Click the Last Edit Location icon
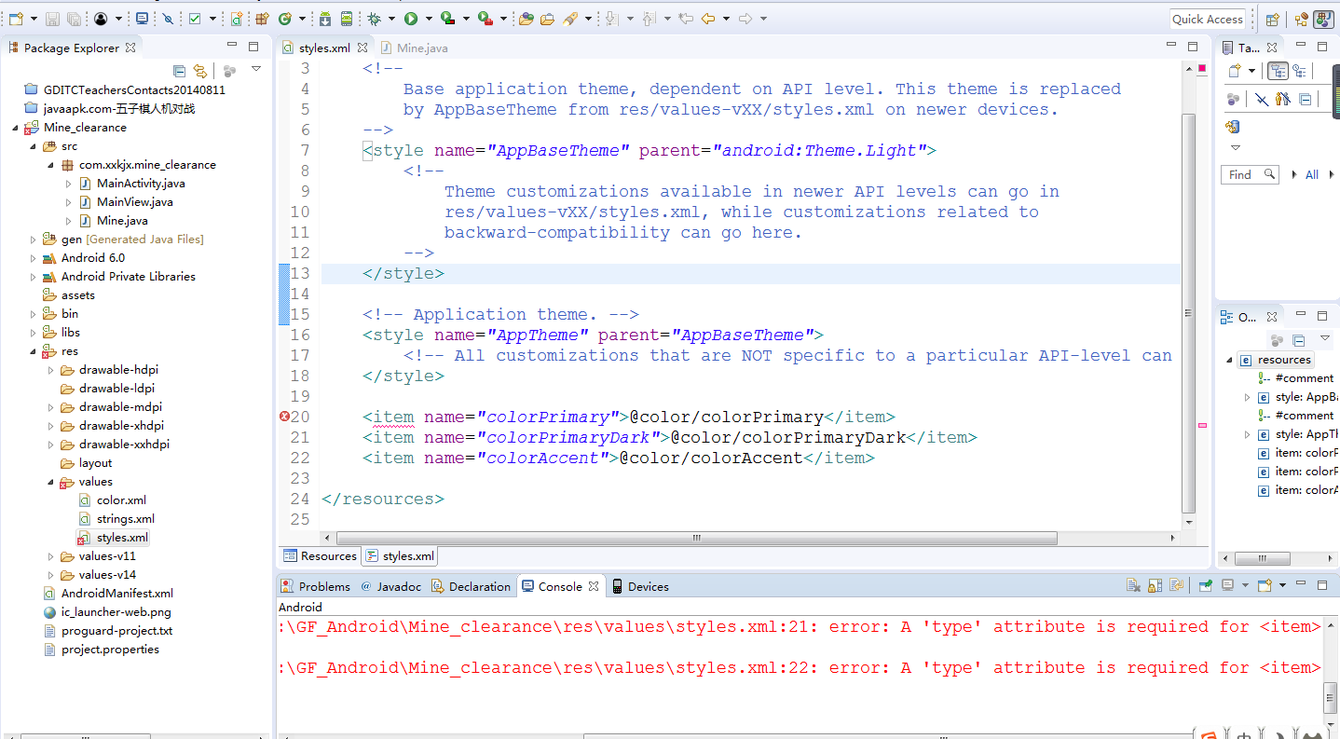Viewport: 1340px width, 739px height. [x=686, y=19]
